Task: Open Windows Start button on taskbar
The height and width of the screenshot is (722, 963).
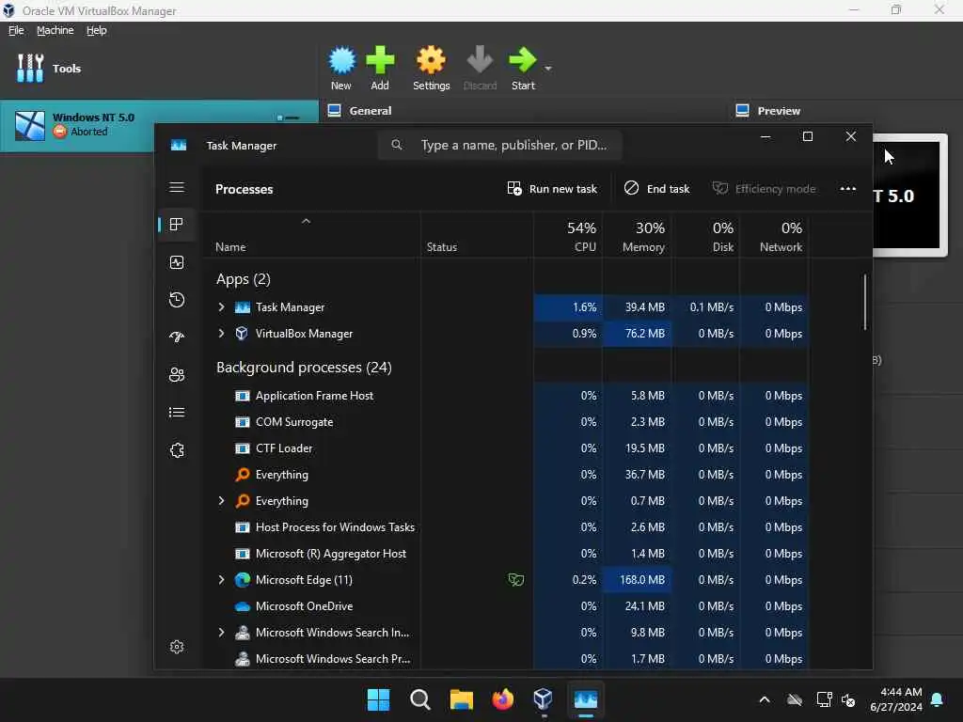Action: coord(378,699)
